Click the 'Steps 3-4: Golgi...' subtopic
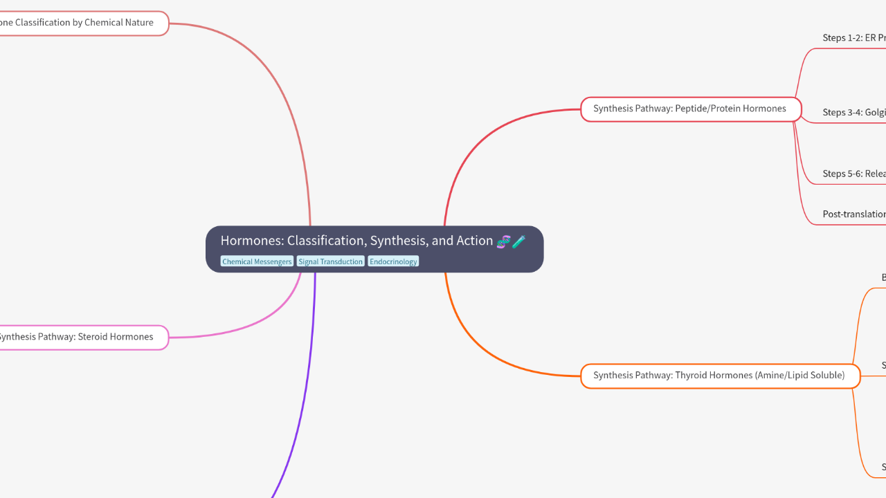886x498 pixels. pyautogui.click(x=854, y=111)
